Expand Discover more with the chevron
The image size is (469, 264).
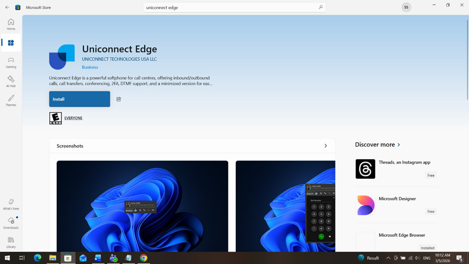[x=399, y=145]
